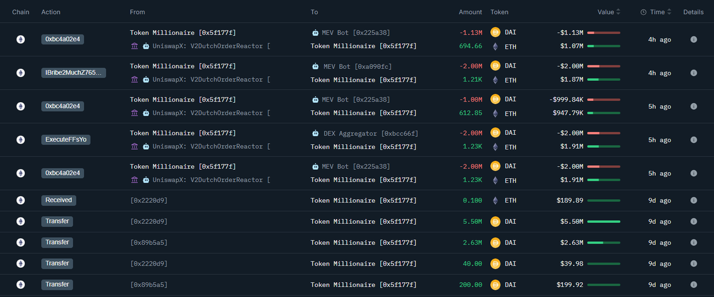Click the $1.07M value
Viewport: 714px width, 297px height.
point(571,46)
